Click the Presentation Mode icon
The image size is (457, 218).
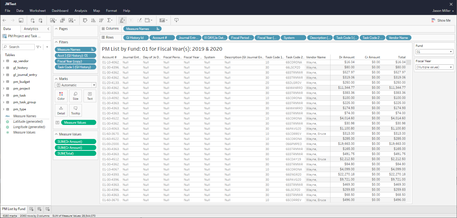(x=177, y=20)
